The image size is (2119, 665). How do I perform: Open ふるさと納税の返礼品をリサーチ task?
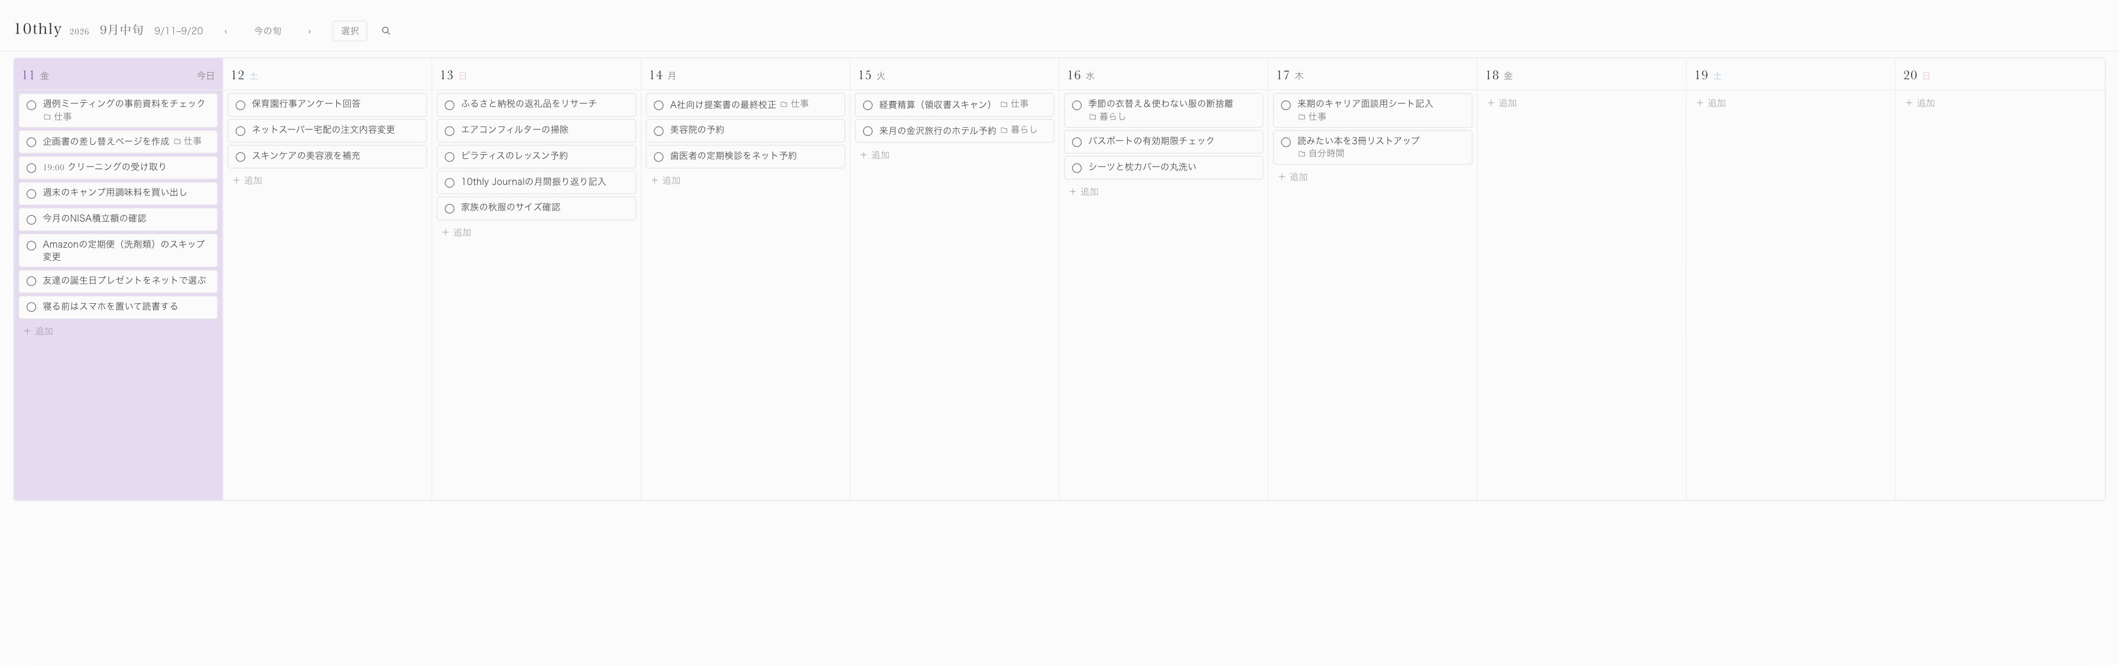536,105
